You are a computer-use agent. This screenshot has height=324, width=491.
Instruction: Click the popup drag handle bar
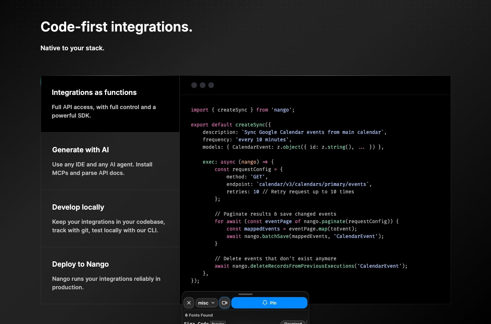pos(245,294)
